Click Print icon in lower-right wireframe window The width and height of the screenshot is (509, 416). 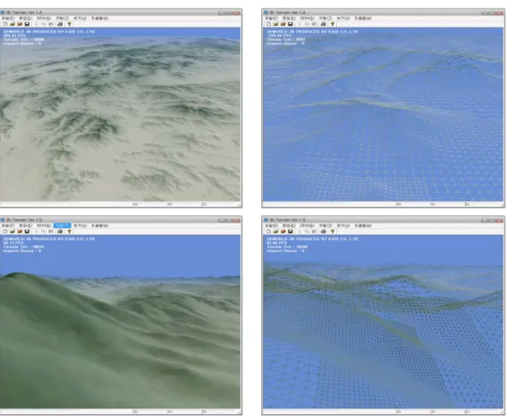coord(323,232)
